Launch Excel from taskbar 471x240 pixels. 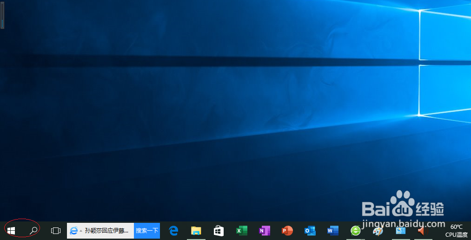point(241,231)
